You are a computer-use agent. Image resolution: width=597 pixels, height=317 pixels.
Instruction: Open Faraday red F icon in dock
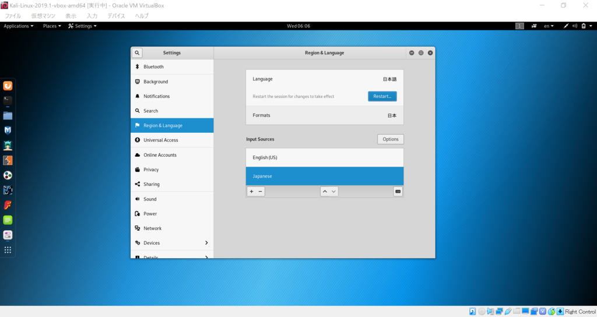click(x=8, y=205)
